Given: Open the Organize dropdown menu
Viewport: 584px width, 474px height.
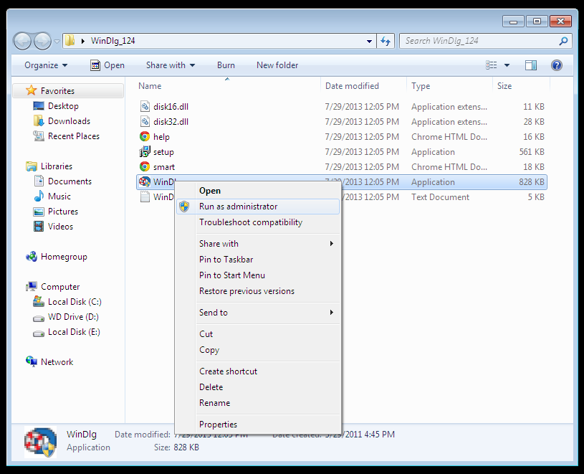Looking at the screenshot, I should [x=46, y=65].
